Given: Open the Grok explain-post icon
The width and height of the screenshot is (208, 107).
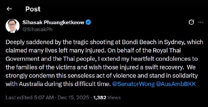Looking at the screenshot, I should pyautogui.click(x=191, y=23).
